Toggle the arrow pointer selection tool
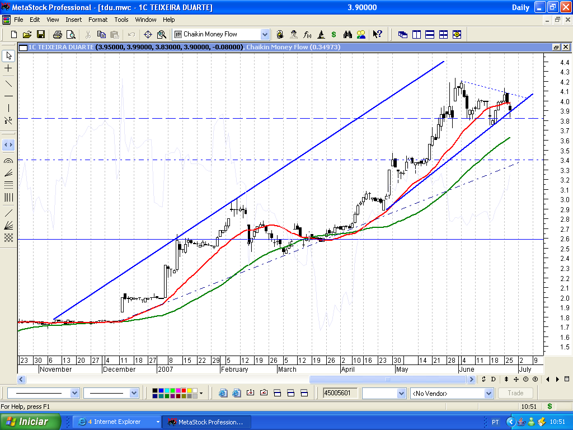The width and height of the screenshot is (573, 430). 8,55
